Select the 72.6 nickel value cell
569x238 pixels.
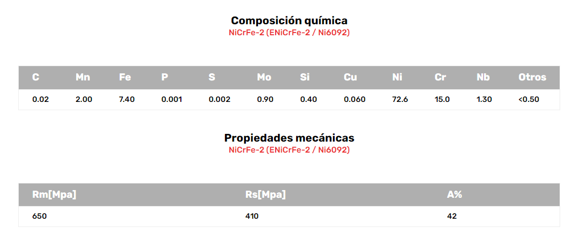tap(400, 100)
